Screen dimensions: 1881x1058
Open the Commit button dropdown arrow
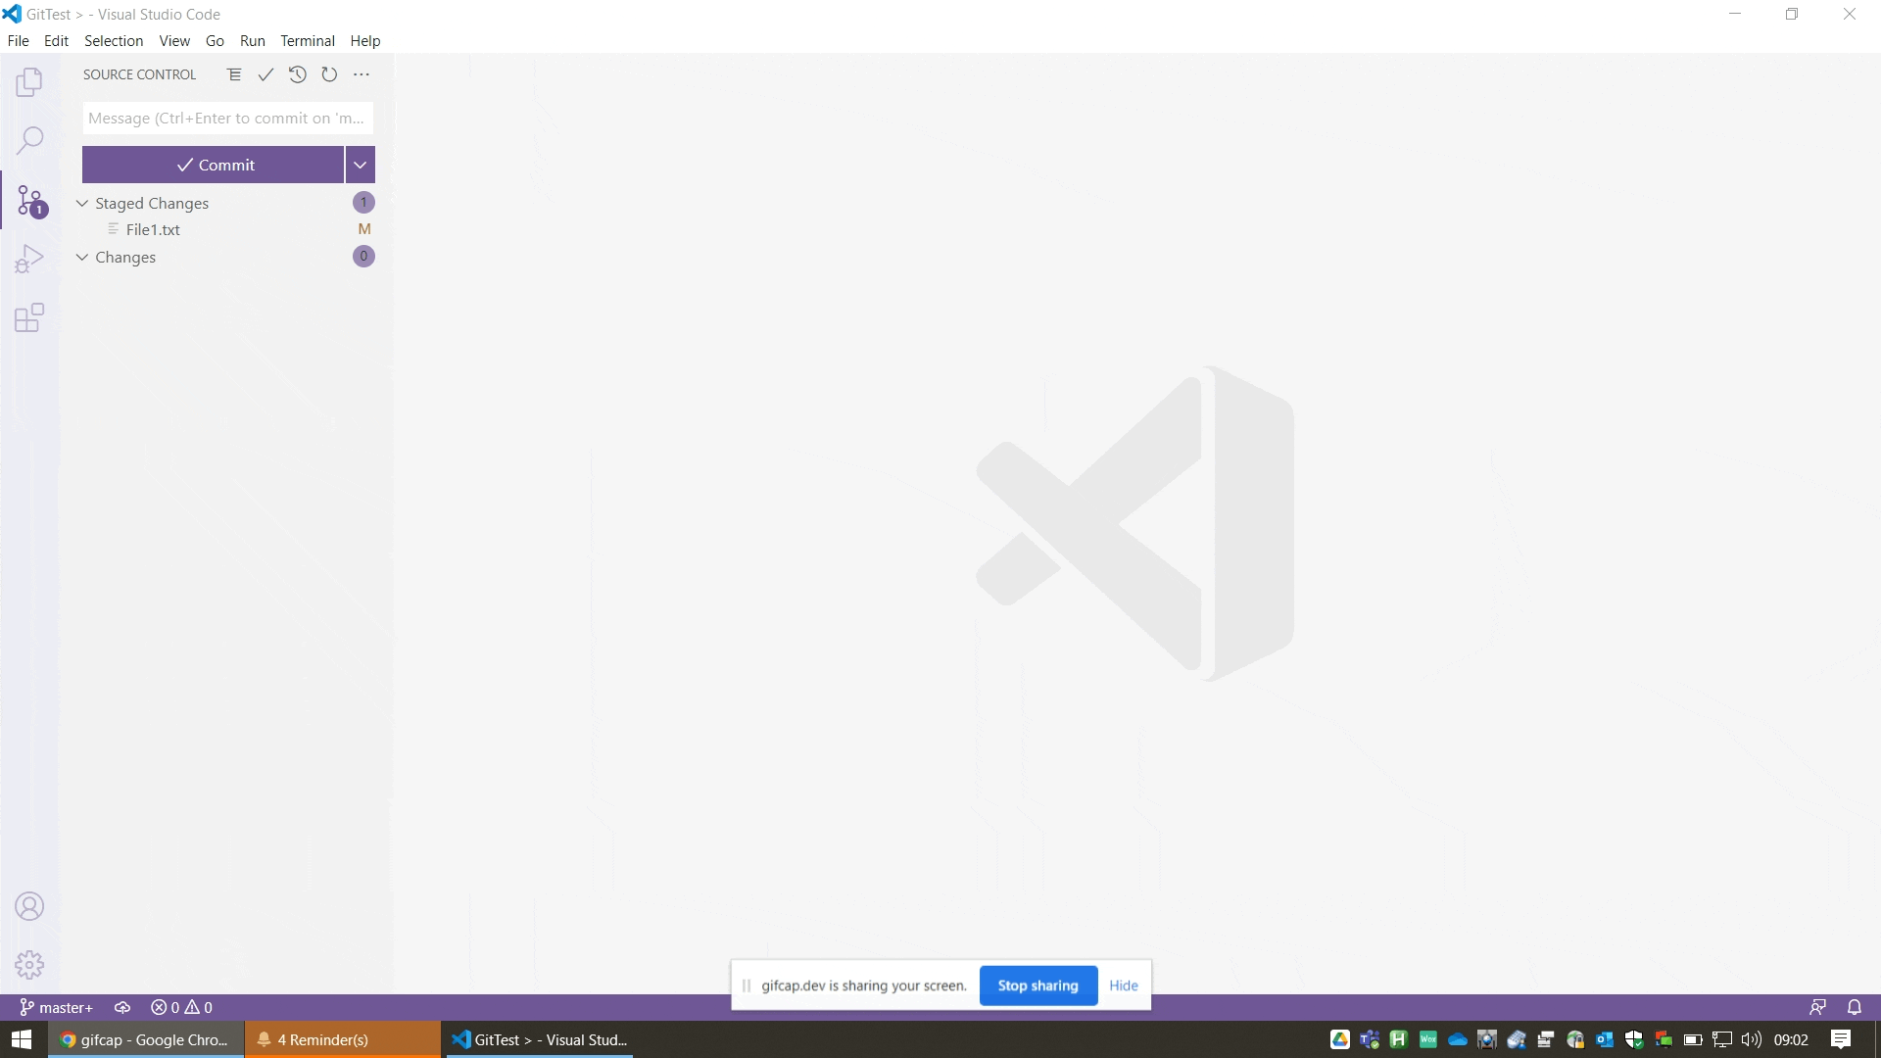360,165
